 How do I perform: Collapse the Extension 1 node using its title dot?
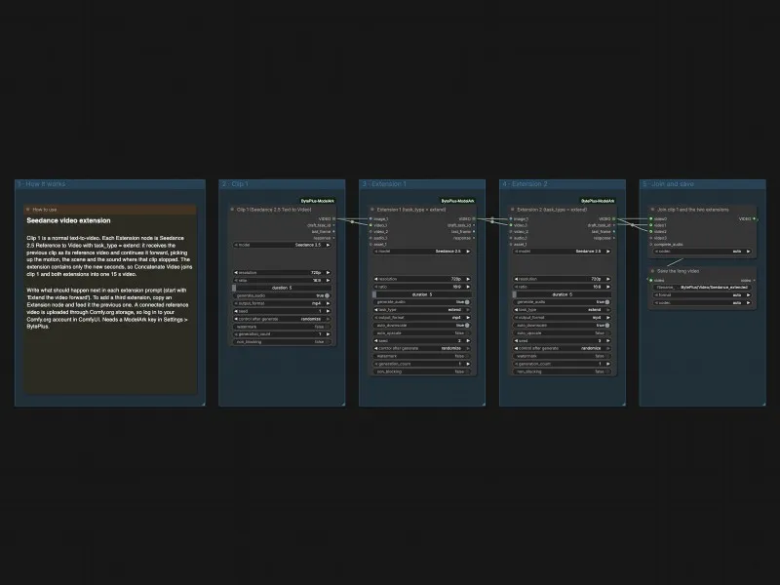pyautogui.click(x=372, y=210)
